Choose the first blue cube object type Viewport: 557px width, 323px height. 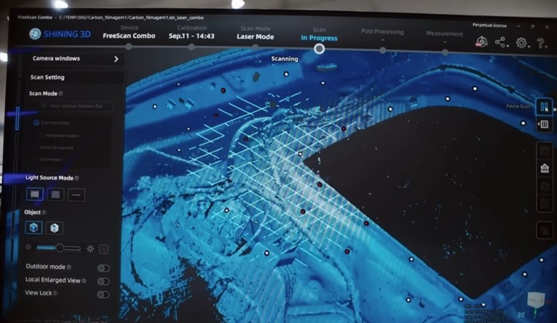(x=34, y=228)
